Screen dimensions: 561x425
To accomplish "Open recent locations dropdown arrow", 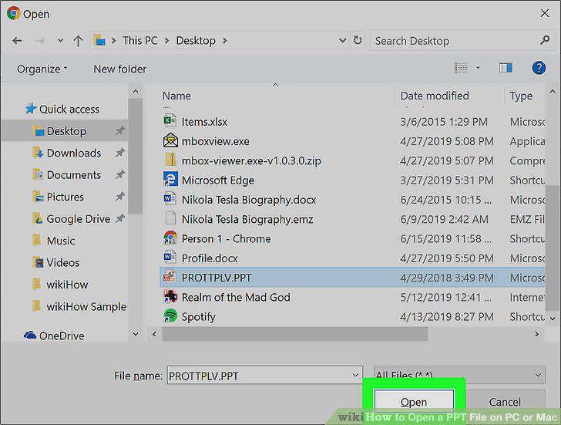I will tap(60, 41).
